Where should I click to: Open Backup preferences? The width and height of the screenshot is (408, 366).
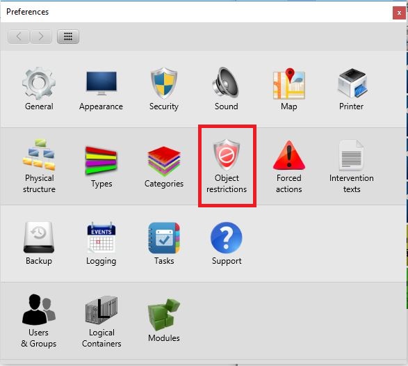(39, 237)
